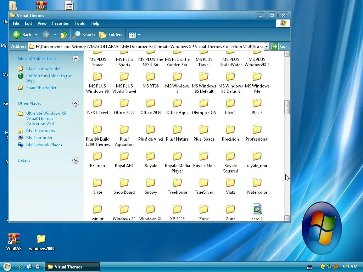Open the Edit menu
The width and height of the screenshot is (363, 272).
pos(28,23)
